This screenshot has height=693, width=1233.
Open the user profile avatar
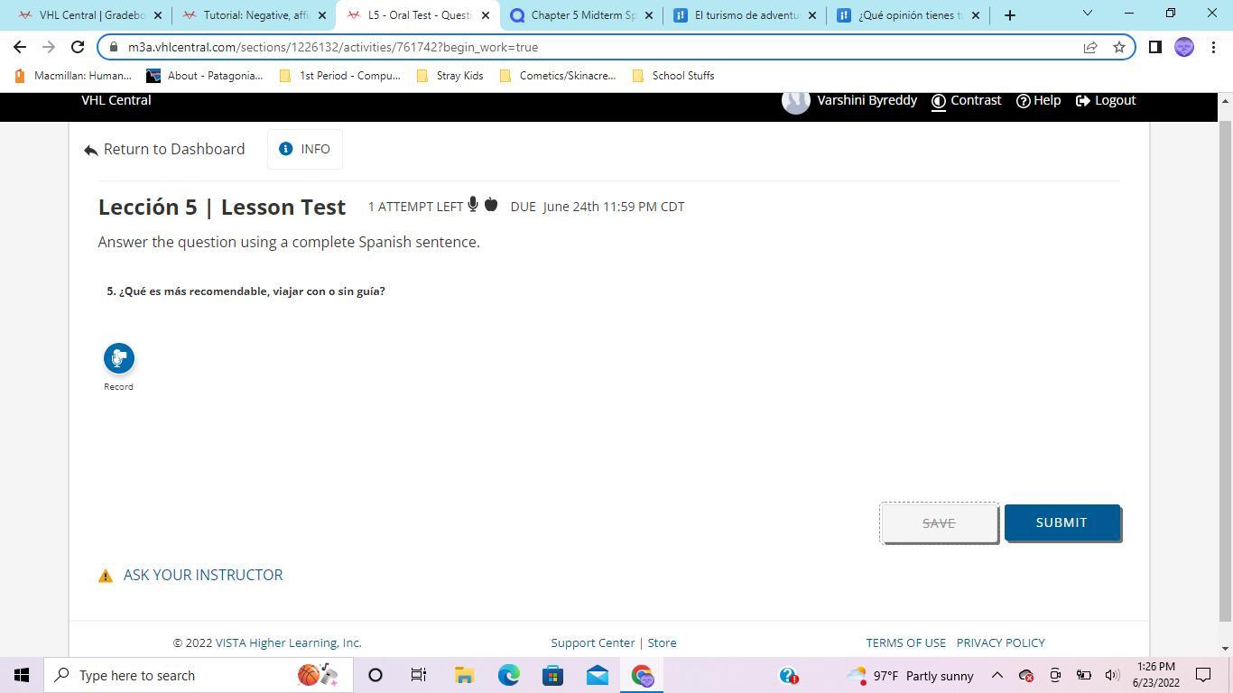(x=796, y=100)
